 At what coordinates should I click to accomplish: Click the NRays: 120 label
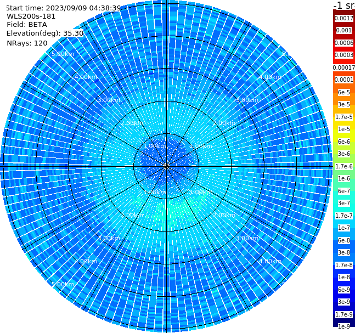click(27, 43)
